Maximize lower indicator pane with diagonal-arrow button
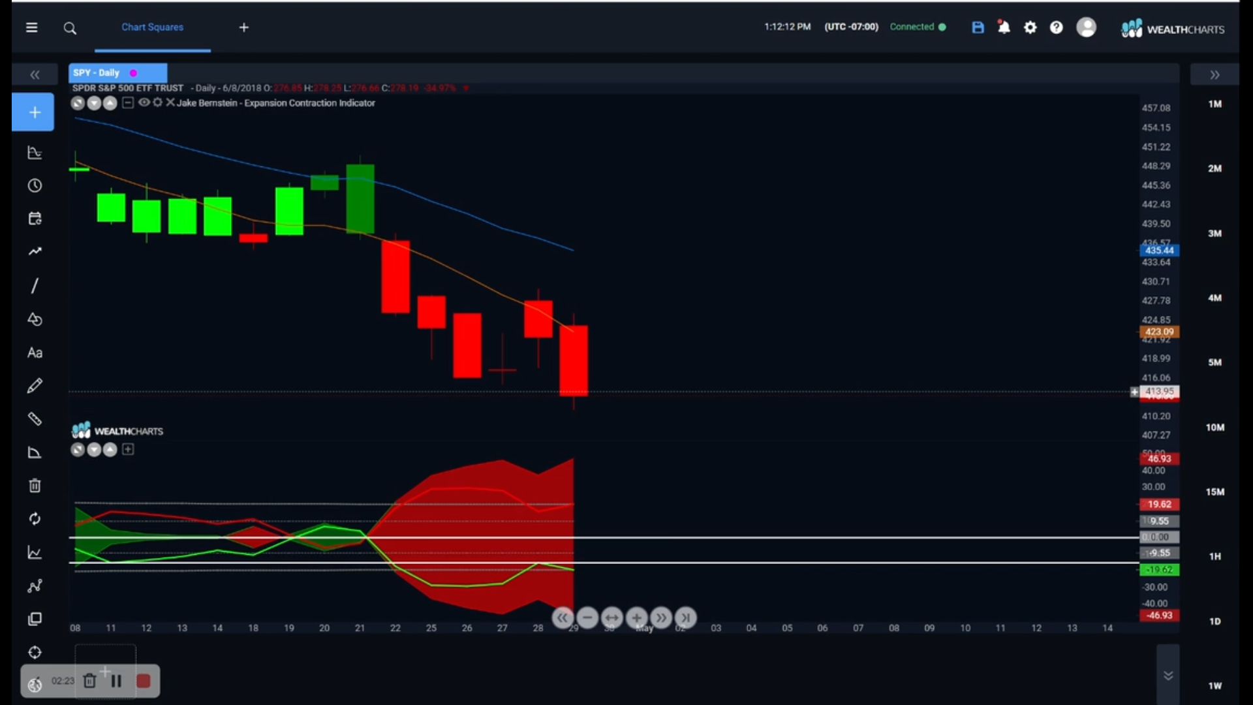Screen dimensions: 1253x705 [78, 450]
